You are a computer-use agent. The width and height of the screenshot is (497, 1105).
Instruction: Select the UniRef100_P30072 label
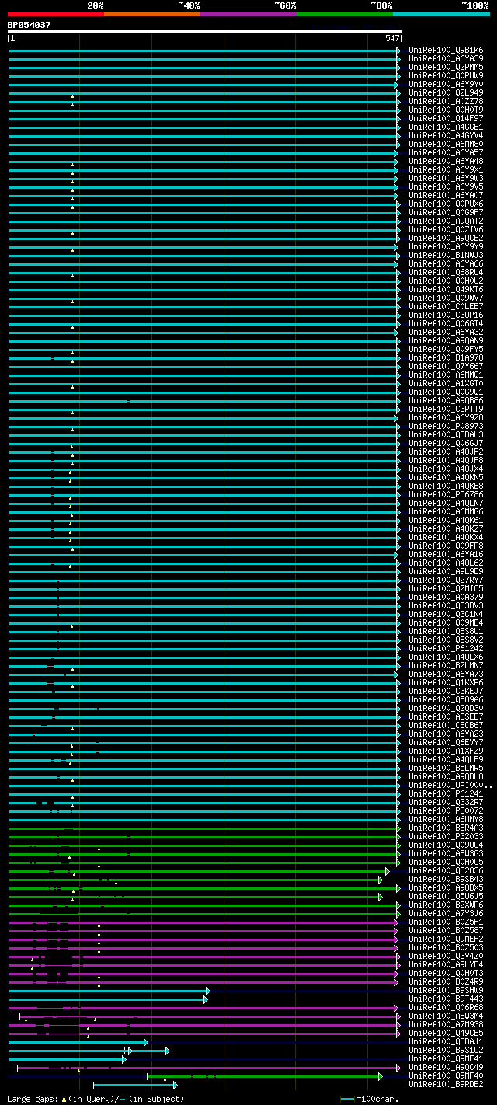pyautogui.click(x=446, y=810)
